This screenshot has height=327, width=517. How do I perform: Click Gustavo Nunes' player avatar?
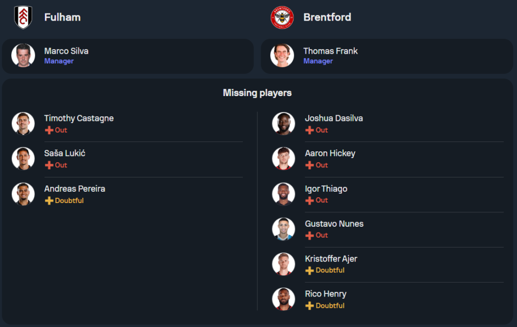click(284, 229)
